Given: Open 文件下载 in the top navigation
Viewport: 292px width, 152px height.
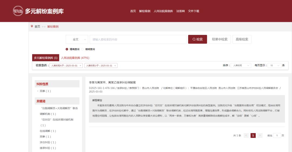Looking at the screenshot, I should (194, 11).
